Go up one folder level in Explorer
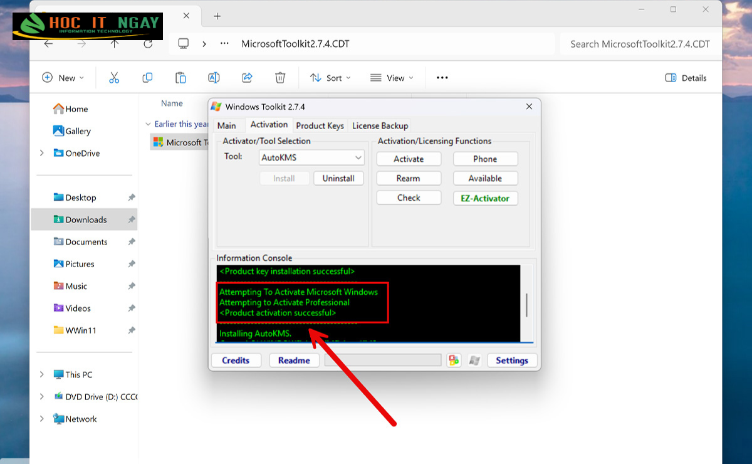The image size is (752, 464). pos(114,44)
